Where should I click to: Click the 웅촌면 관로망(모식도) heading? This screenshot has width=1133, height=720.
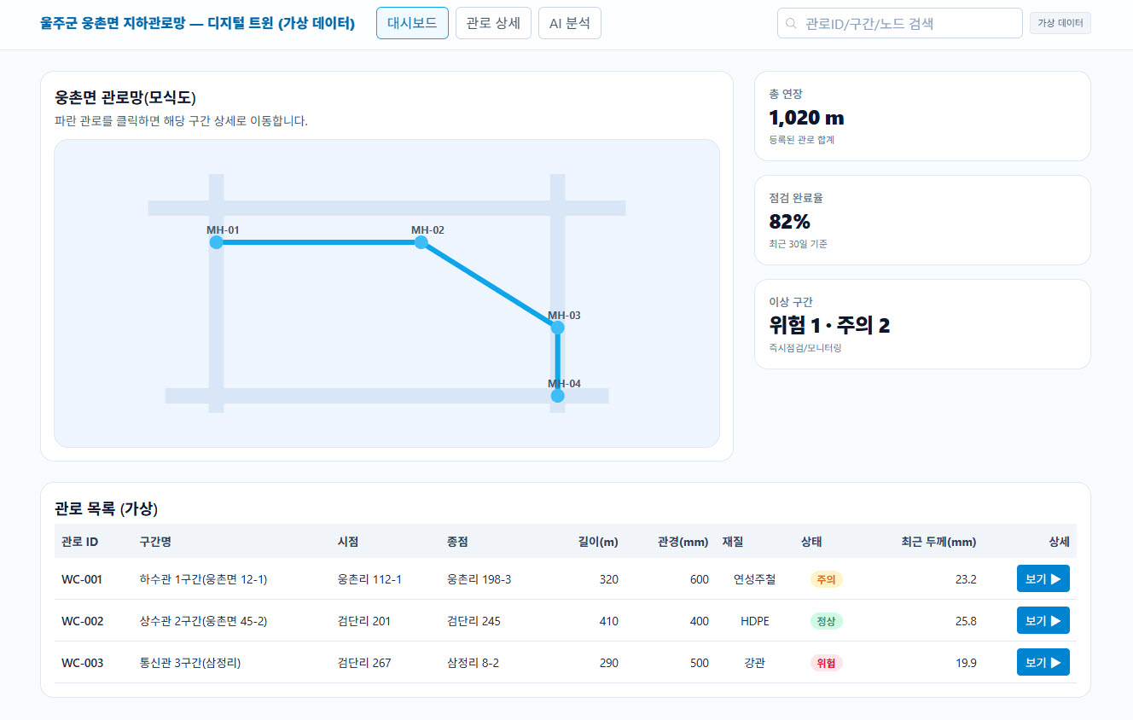tap(125, 97)
